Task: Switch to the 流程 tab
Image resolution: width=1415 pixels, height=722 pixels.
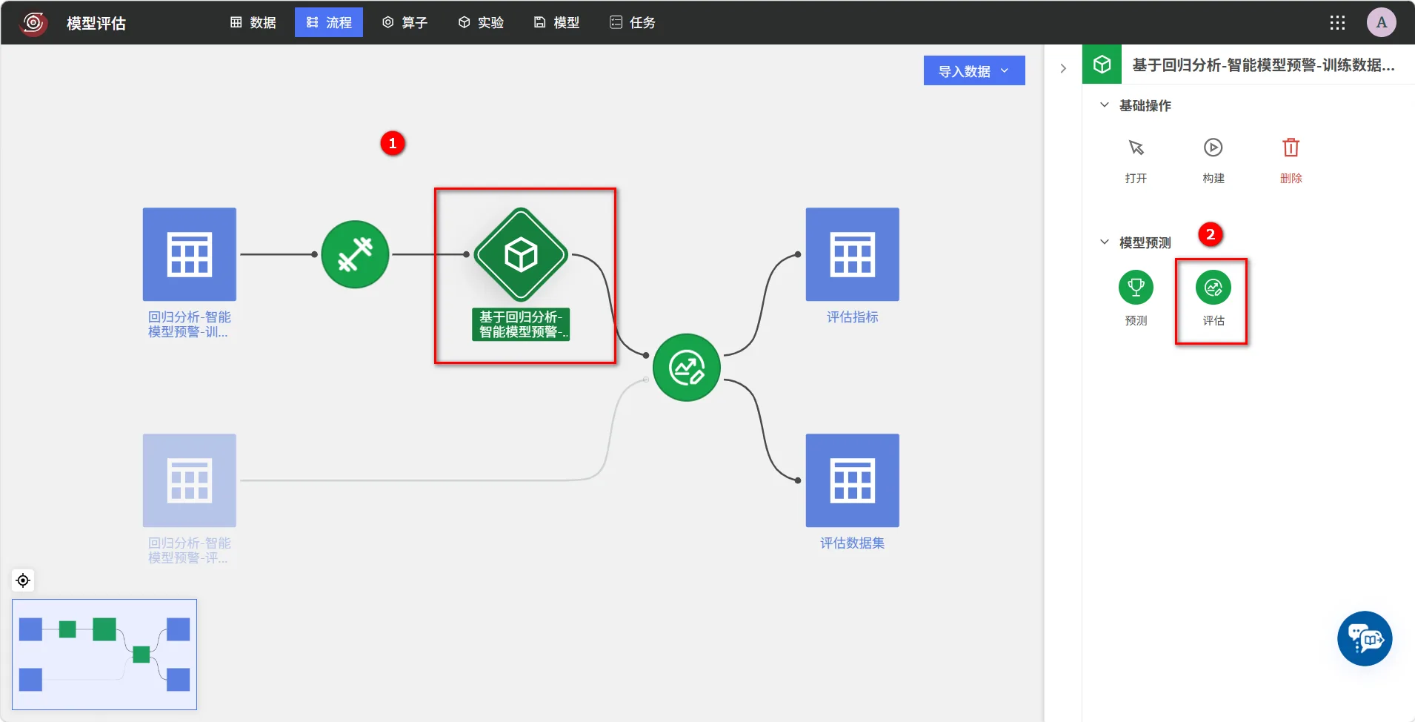Action: [x=329, y=23]
